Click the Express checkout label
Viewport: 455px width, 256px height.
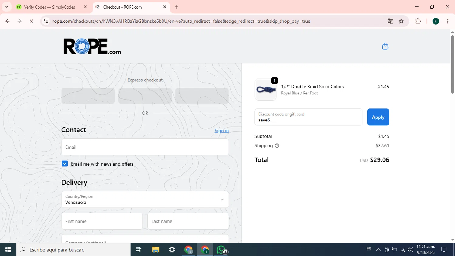(145, 80)
